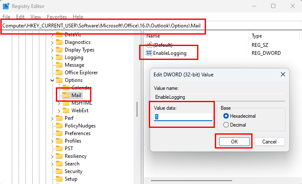The image size is (302, 184).
Task: Select the Decimal base option
Action: [226, 125]
